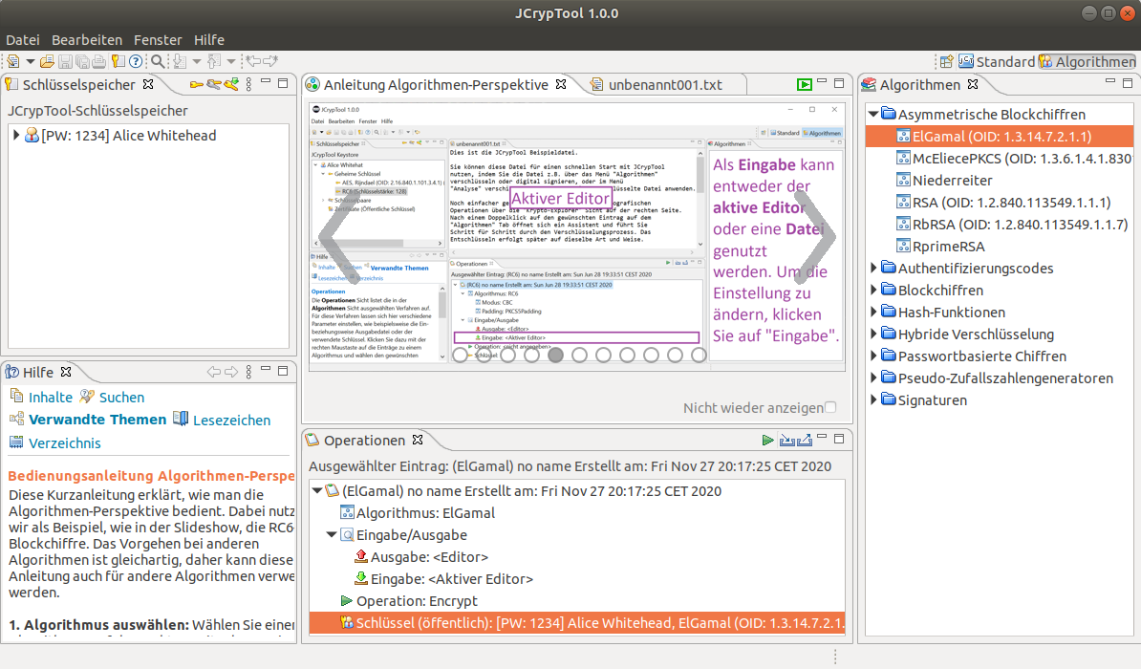This screenshot has height=669, width=1141.
Task: Click the back navigation arrow in main toolbar
Action: 252,62
